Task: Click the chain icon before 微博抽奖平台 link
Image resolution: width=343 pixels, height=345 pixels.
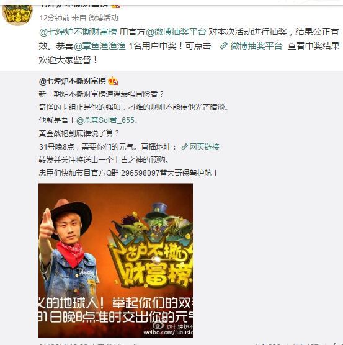Action: pyautogui.click(x=223, y=46)
